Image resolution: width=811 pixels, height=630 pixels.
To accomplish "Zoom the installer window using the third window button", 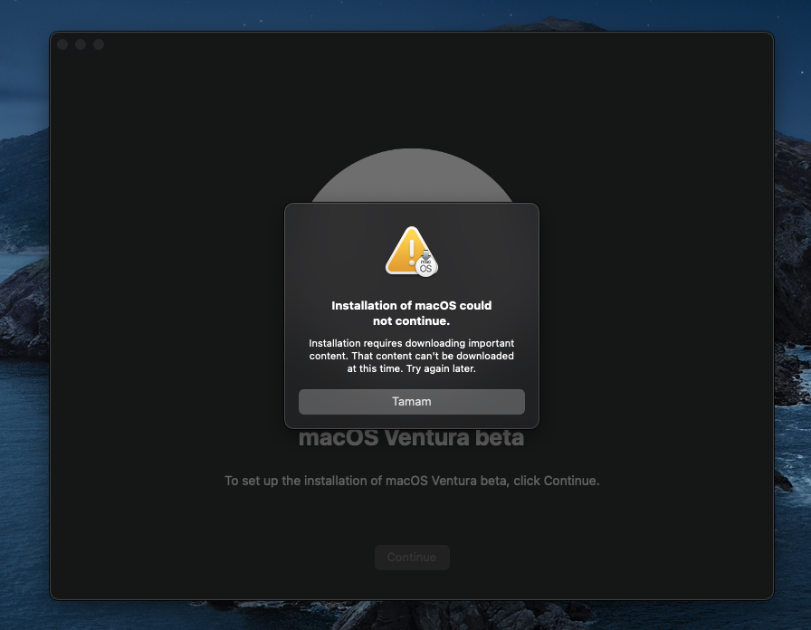I will point(99,44).
